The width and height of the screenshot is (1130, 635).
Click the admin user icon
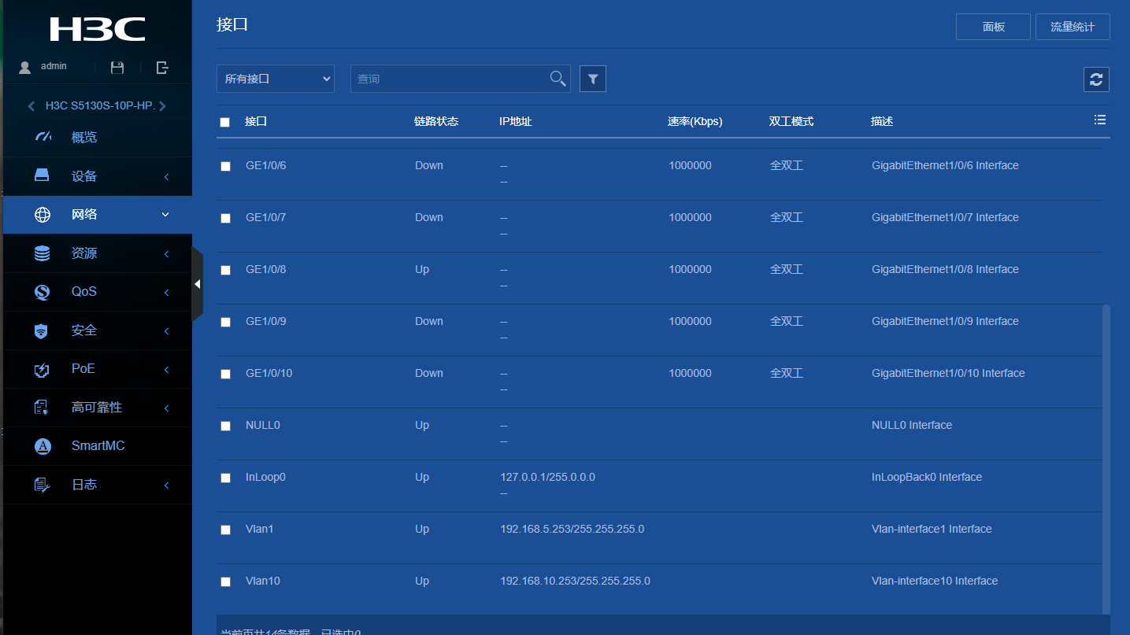click(x=25, y=68)
